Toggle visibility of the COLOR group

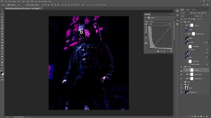181,67
